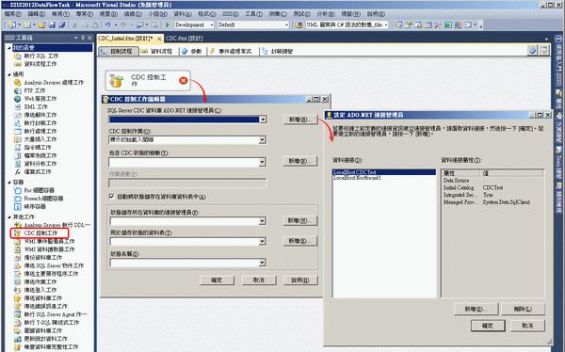Pick the Analysis Services 處理工作 toolbox icon
Image resolution: width=565 pixels, height=352 pixels.
pos(17,83)
